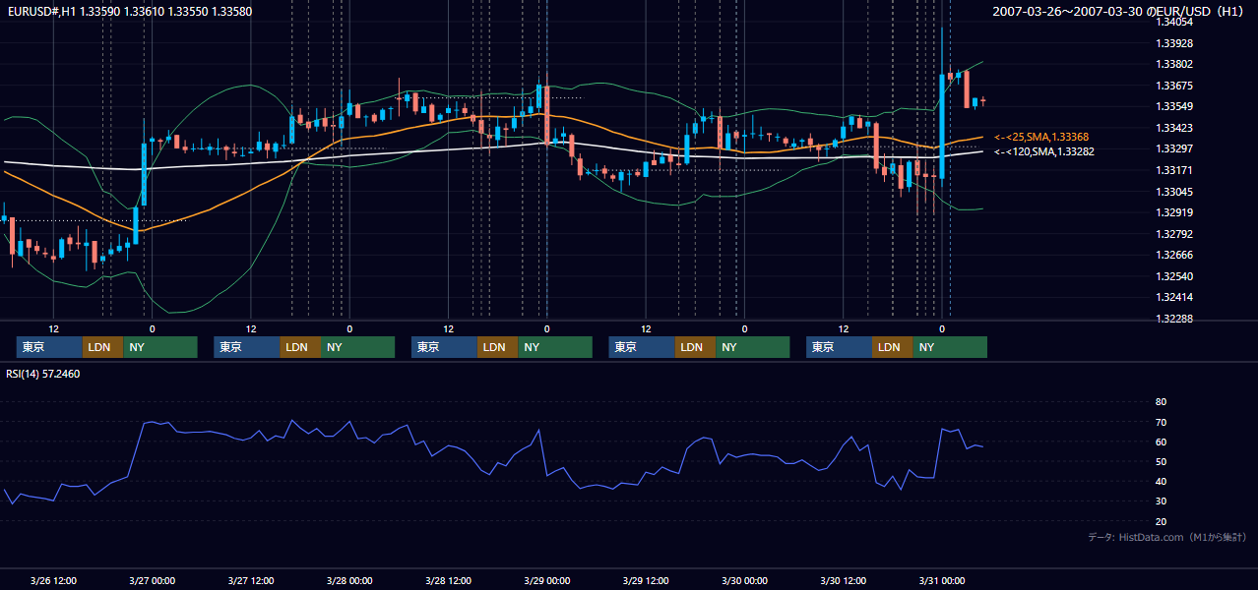Click bottom price label 1.32288
This screenshot has width=1258, height=590.
[x=1174, y=319]
